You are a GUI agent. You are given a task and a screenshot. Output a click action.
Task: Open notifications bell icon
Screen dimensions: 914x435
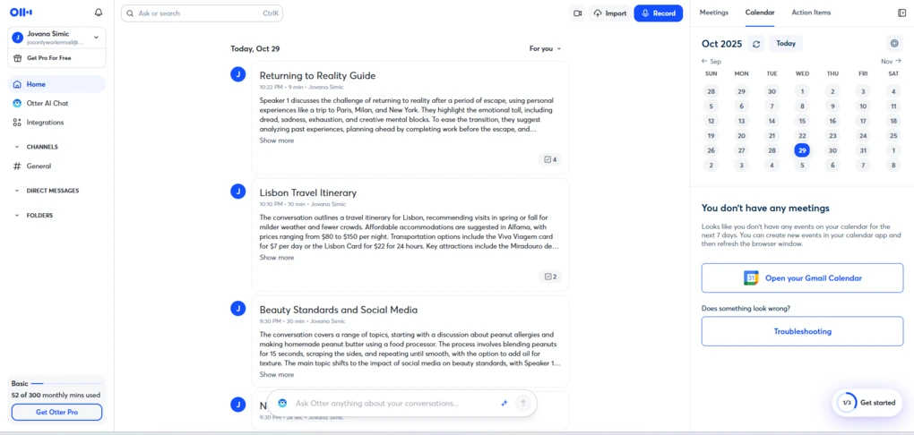pos(99,13)
